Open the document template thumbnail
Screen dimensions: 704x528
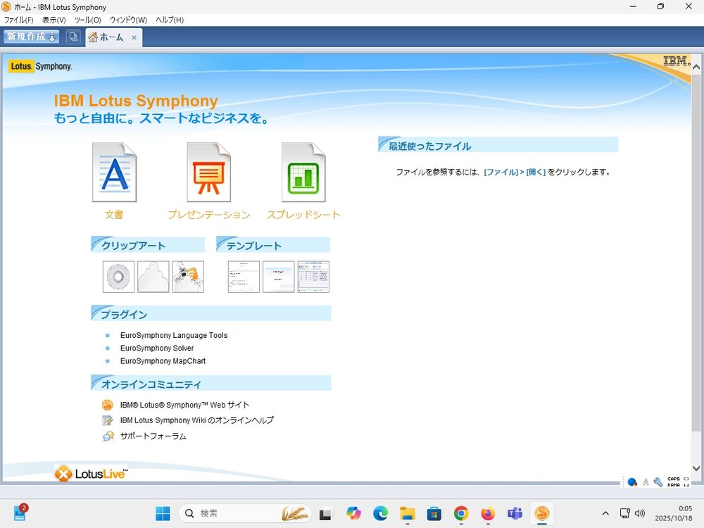tap(244, 277)
